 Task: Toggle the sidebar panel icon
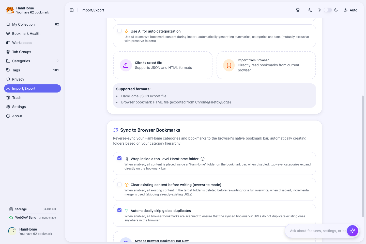point(72,10)
